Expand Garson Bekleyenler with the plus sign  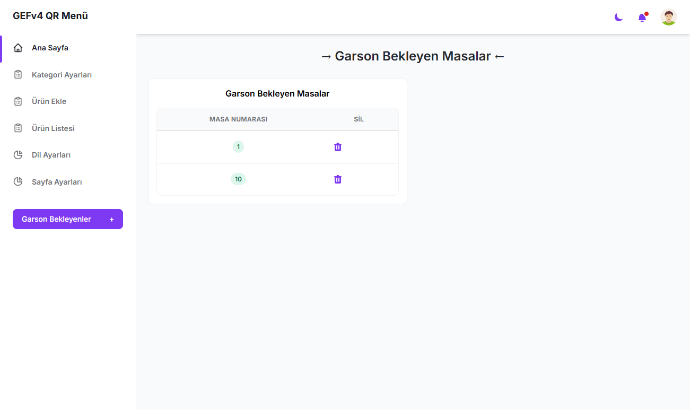[111, 220]
